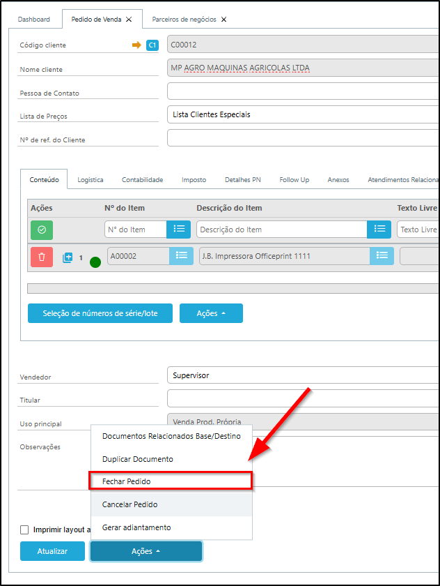Click the orange arrow link by Código cliente
Viewport: 440px width, 586px height.
tap(136, 45)
